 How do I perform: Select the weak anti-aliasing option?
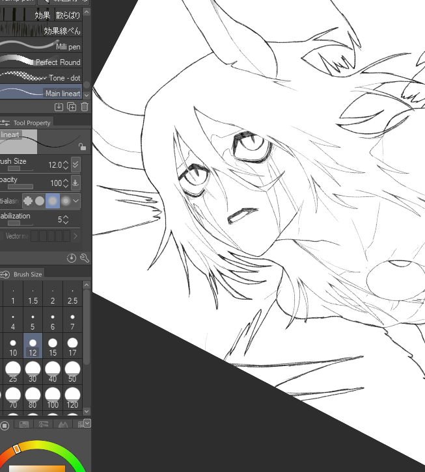[x=40, y=201]
